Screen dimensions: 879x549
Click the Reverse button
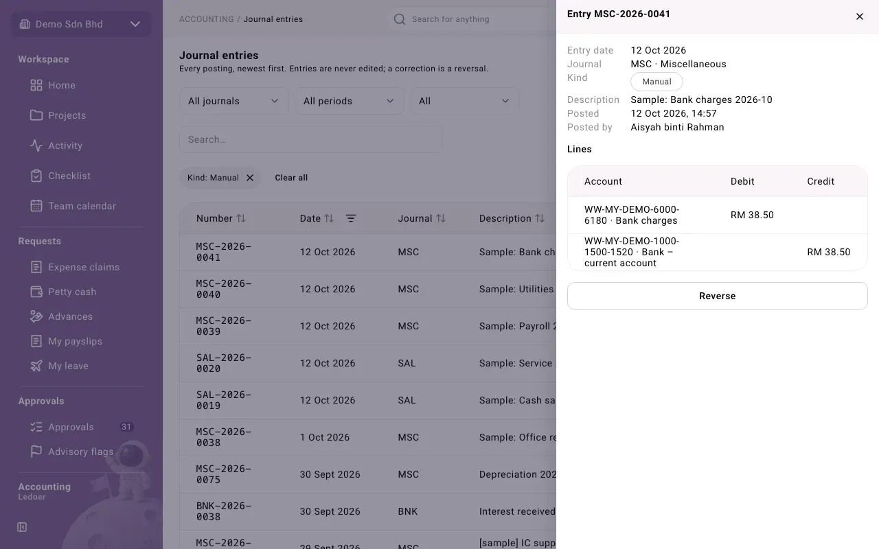click(718, 296)
